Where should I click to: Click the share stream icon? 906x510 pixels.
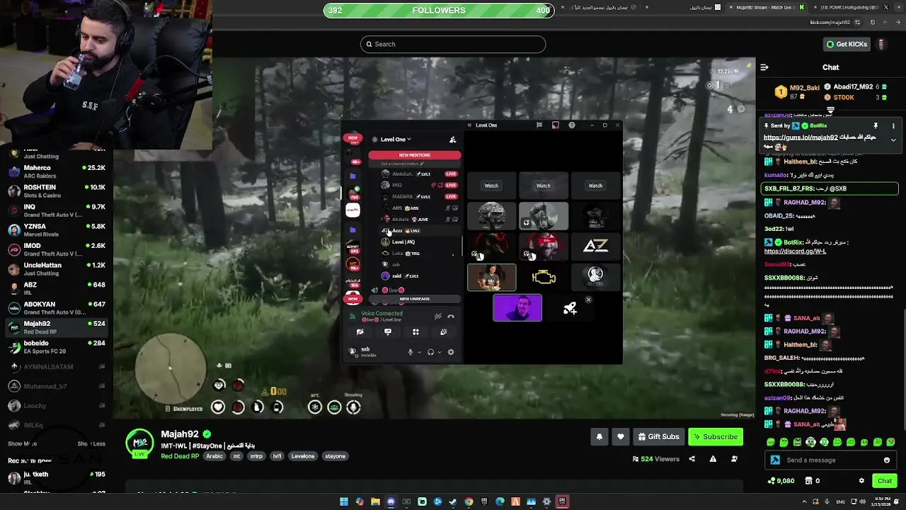[x=692, y=459]
